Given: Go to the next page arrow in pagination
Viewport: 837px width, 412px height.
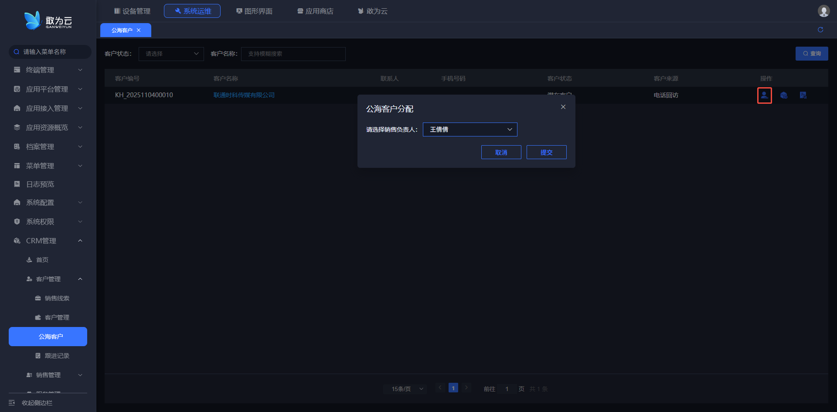Looking at the screenshot, I should pos(466,388).
